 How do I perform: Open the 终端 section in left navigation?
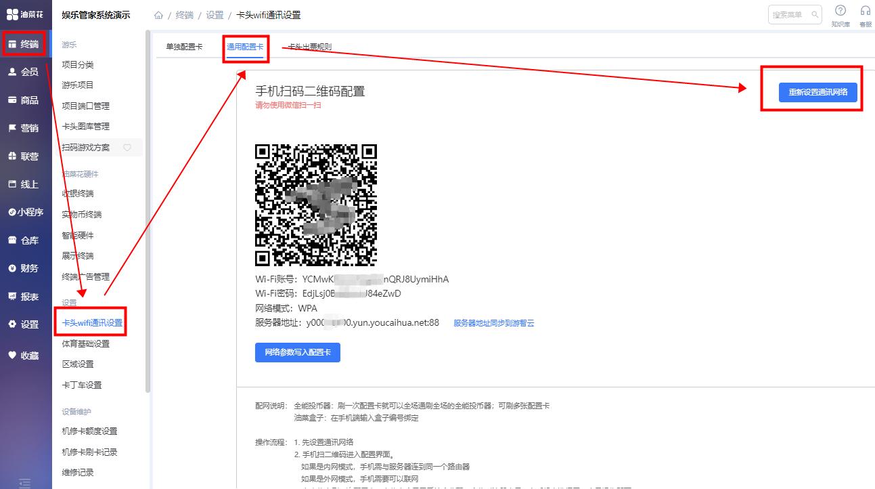(24, 44)
